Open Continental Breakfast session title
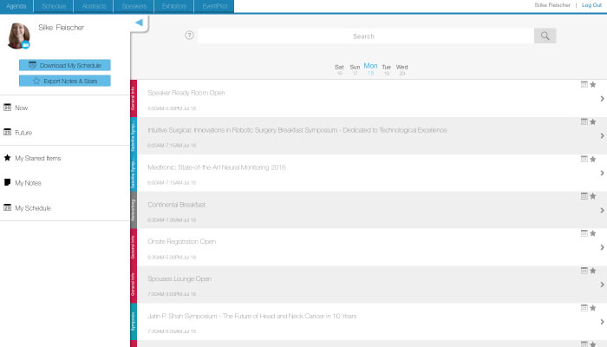Screen dimensions: 607x347 click(x=177, y=205)
